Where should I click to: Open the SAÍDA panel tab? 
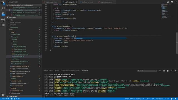[57, 71]
